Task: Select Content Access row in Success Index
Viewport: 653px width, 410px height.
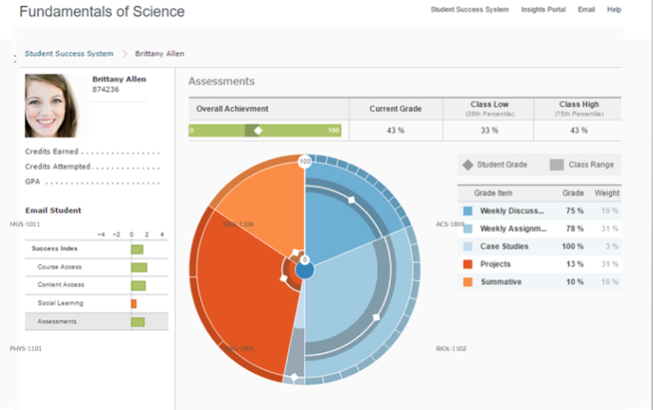Action: [x=60, y=285]
